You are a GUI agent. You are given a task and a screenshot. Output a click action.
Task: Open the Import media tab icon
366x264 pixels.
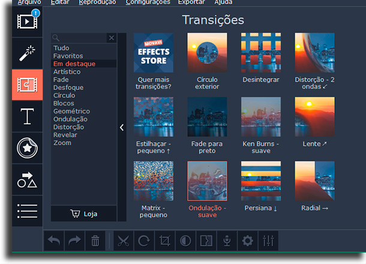tap(28, 22)
